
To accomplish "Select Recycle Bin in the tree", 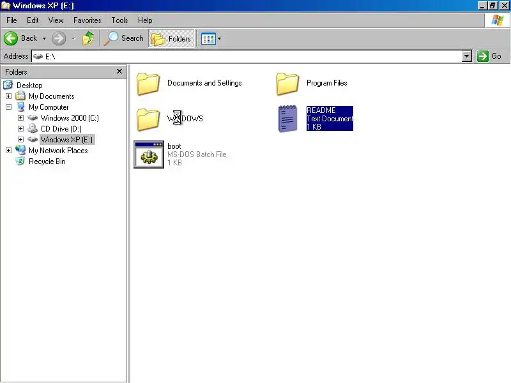I will pyautogui.click(x=47, y=161).
